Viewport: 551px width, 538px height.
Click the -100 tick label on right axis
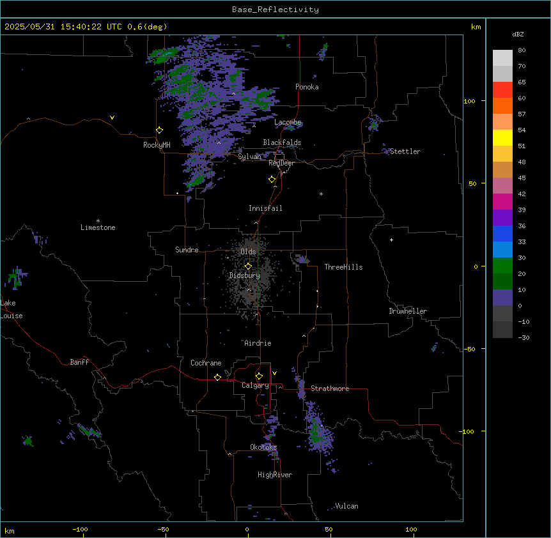[467, 431]
